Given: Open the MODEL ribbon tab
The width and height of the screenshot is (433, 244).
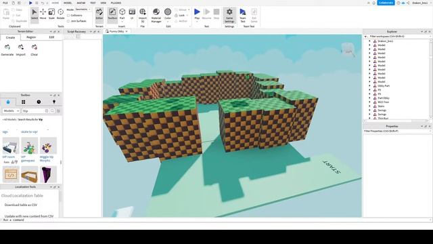Looking at the screenshot, I should coord(68,3).
